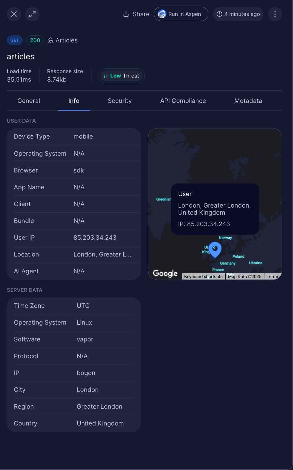Click Time Zone value UTC
Viewport: 293px width, 470px height.
pyautogui.click(x=83, y=306)
